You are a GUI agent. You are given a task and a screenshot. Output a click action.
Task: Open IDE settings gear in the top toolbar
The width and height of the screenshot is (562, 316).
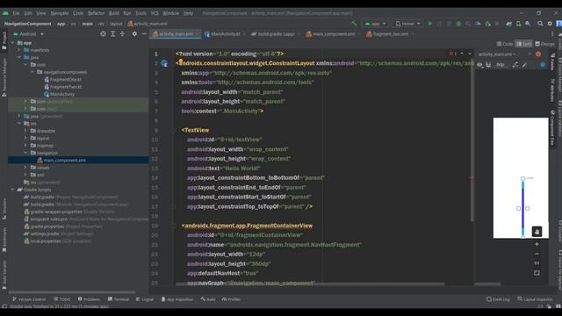pyautogui.click(x=550, y=24)
